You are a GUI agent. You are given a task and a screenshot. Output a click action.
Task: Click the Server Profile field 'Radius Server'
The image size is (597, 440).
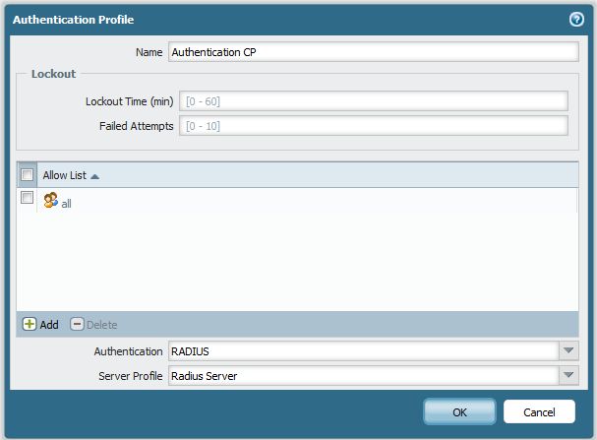tap(364, 376)
